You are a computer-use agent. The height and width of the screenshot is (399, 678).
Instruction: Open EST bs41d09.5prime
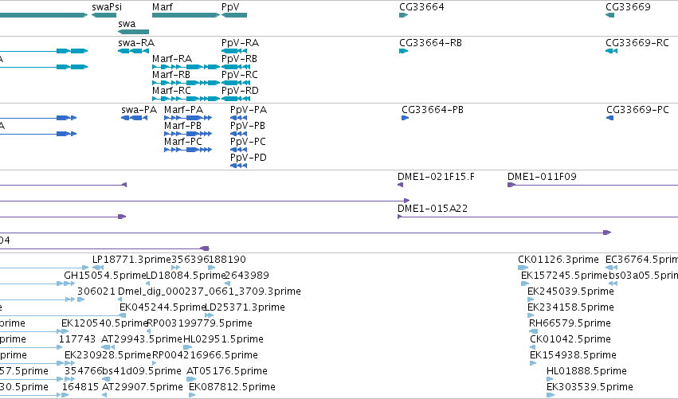coord(141,371)
